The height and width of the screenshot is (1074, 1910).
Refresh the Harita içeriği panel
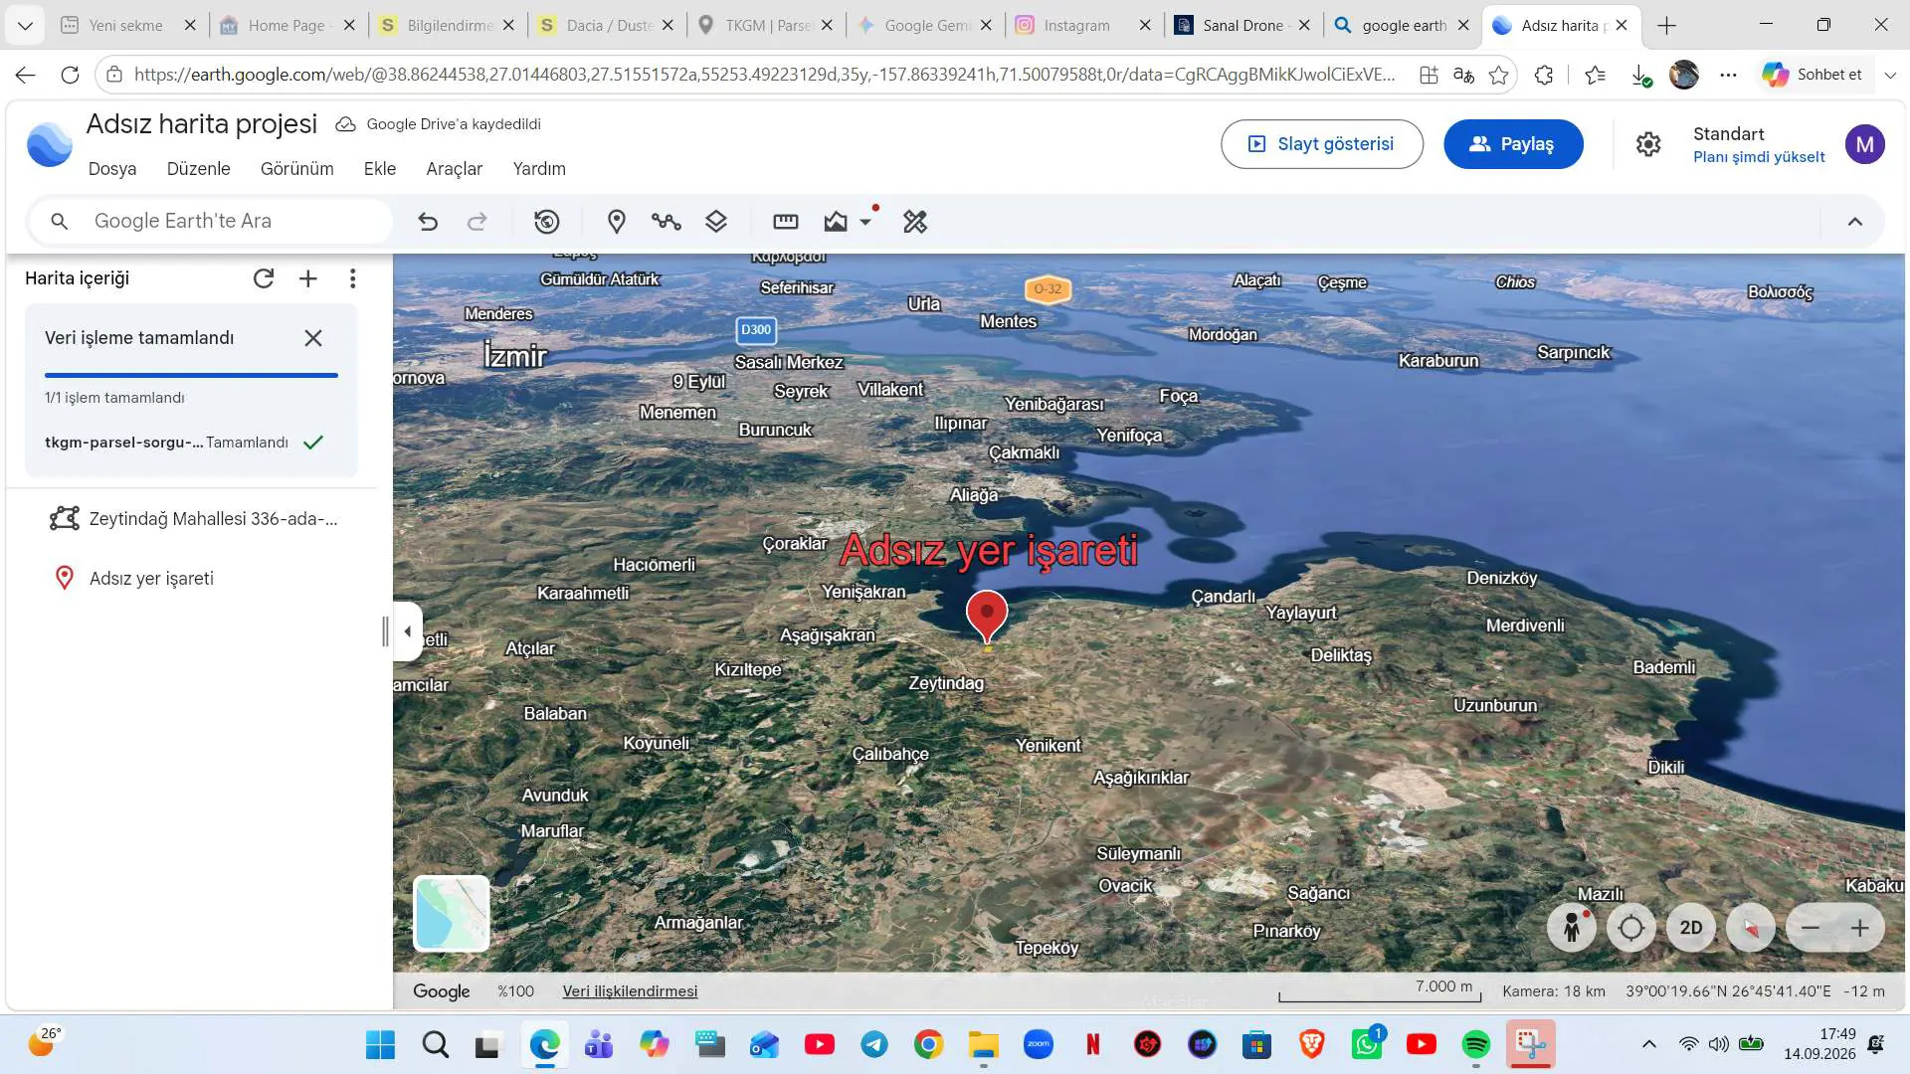click(x=264, y=278)
